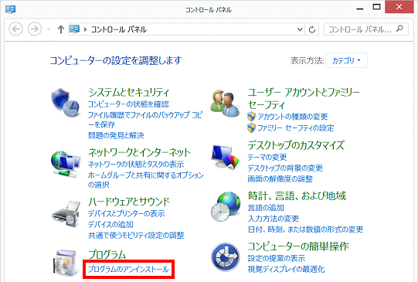Click コンピューターの状態を確認 link
This screenshot has width=418, height=282.
click(x=128, y=104)
